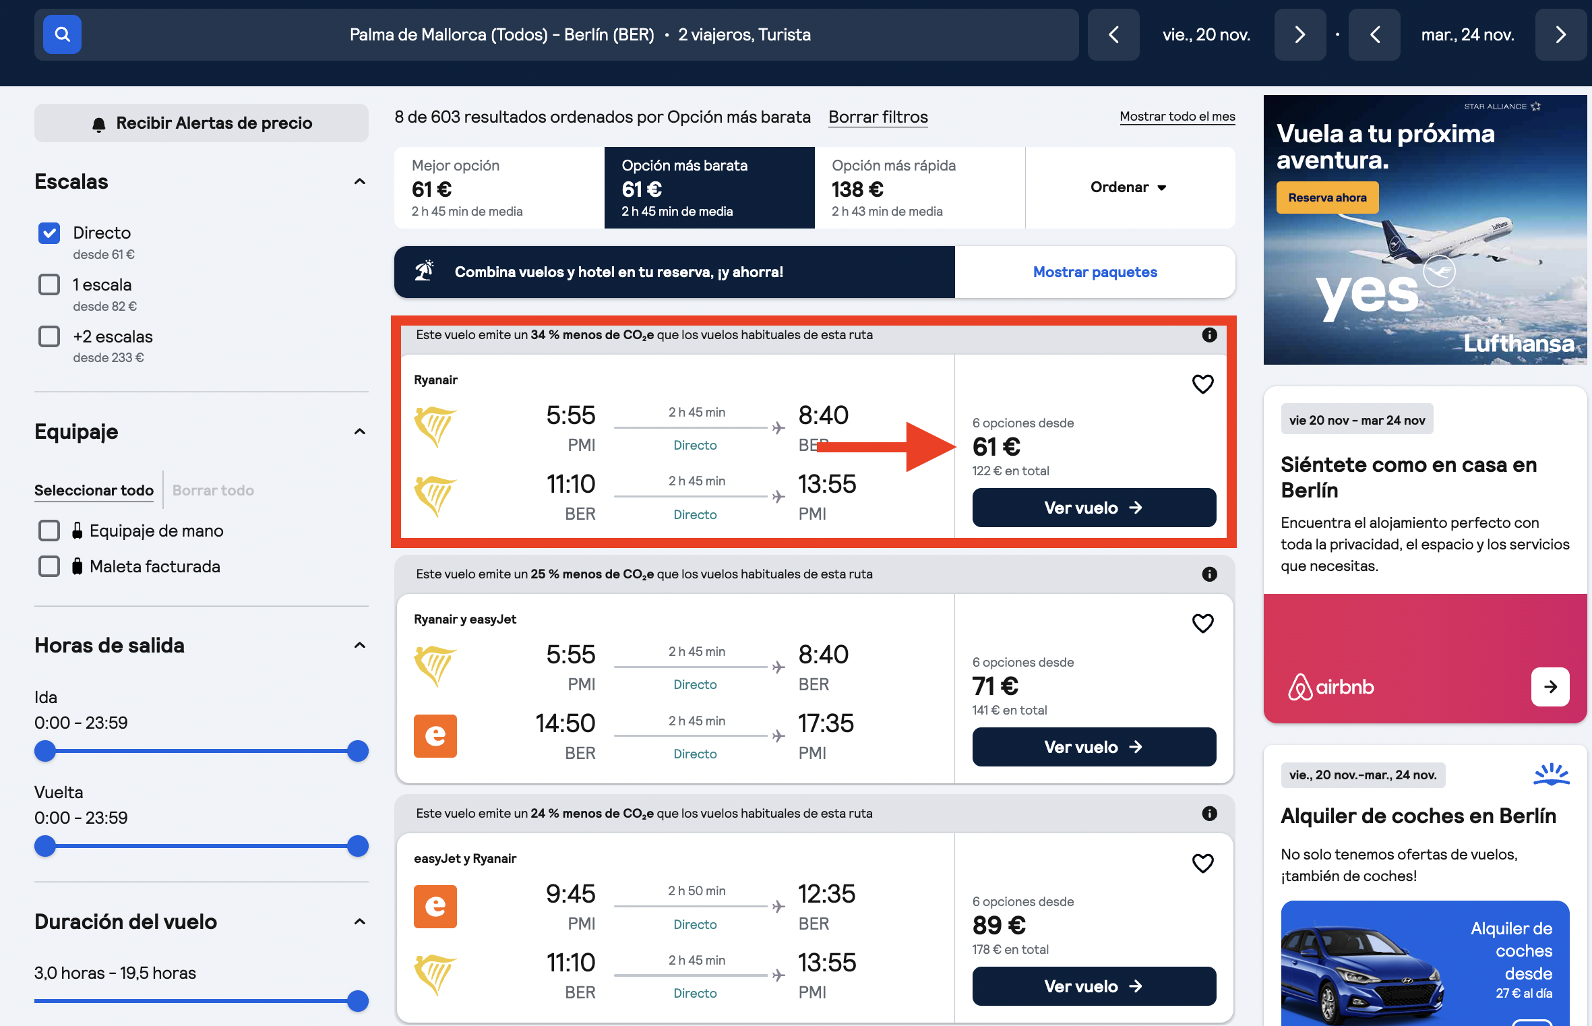
Task: Enable Maleta facturada checkbox
Action: click(49, 566)
